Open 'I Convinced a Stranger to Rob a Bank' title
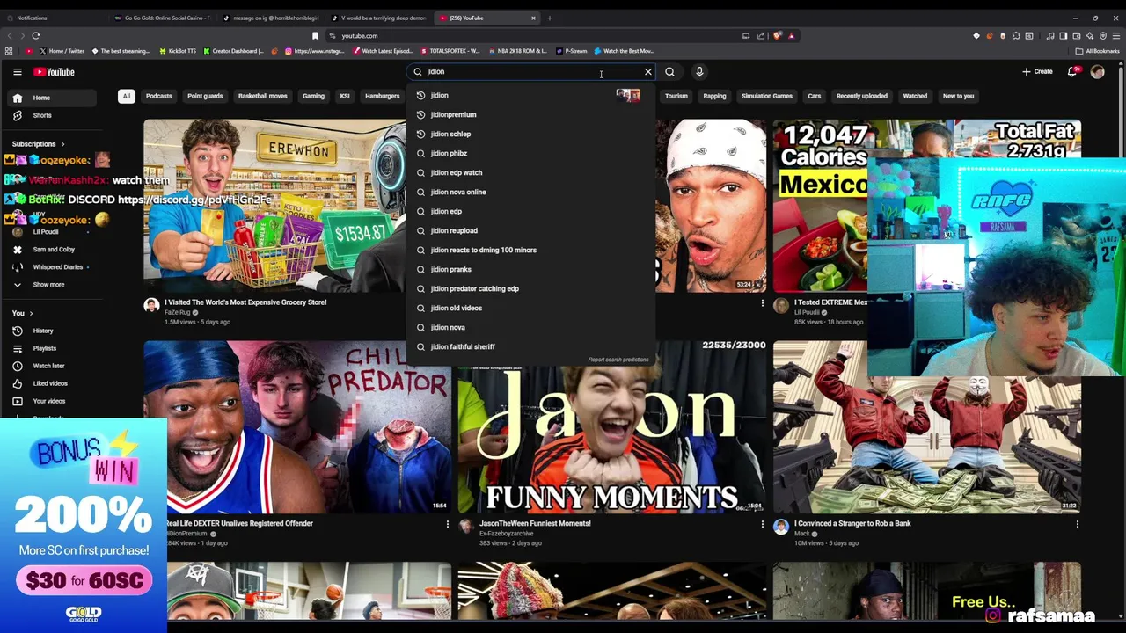The width and height of the screenshot is (1126, 633). point(852,523)
